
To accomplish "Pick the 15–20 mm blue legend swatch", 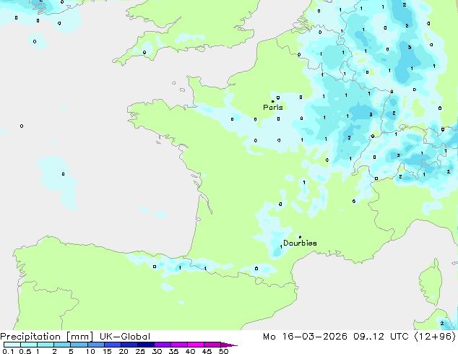I will tap(112, 345).
